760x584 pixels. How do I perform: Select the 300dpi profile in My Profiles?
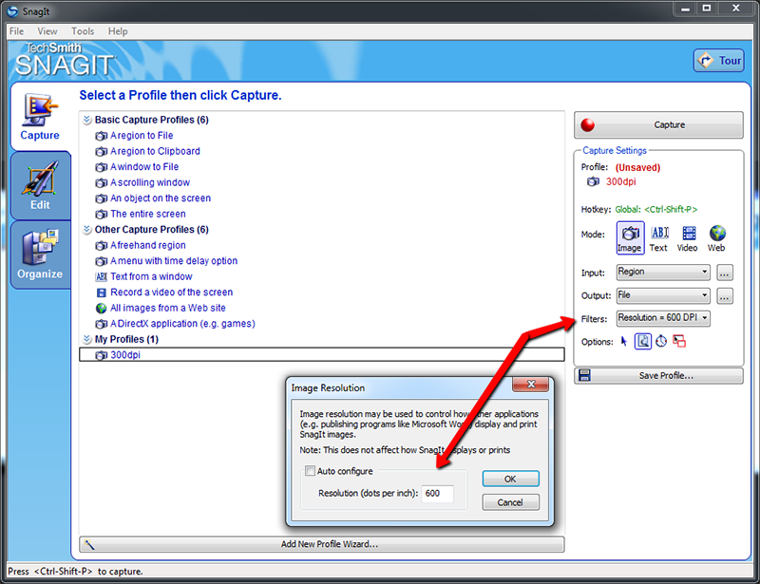tap(322, 355)
